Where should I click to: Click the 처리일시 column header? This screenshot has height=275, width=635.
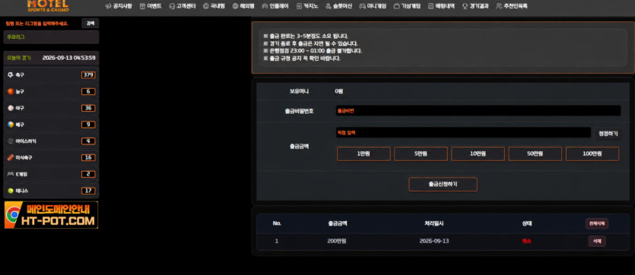[x=434, y=223]
